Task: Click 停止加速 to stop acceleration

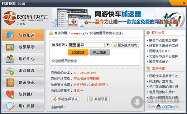Action: [x=100, y=52]
